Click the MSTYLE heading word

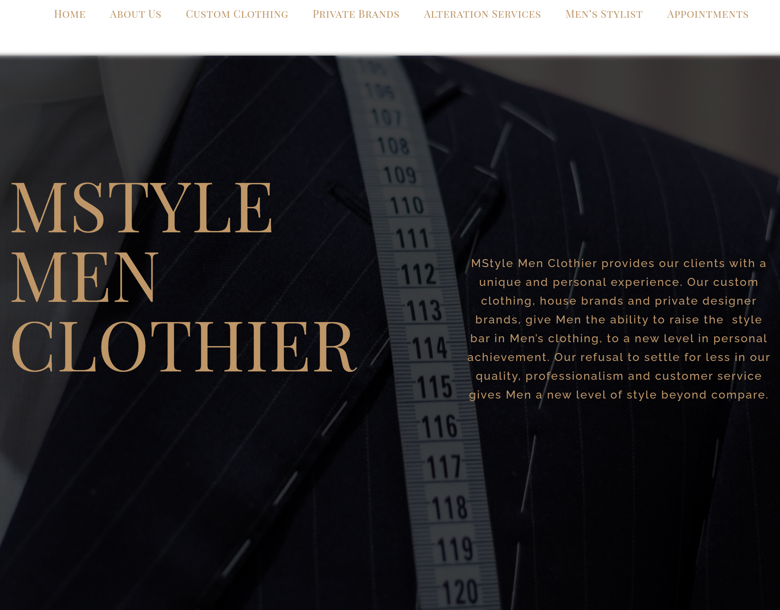[142, 208]
